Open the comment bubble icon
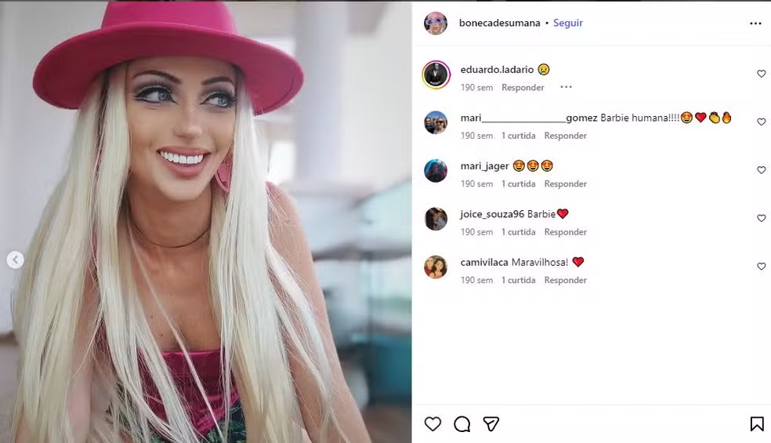The width and height of the screenshot is (771, 443). (462, 424)
